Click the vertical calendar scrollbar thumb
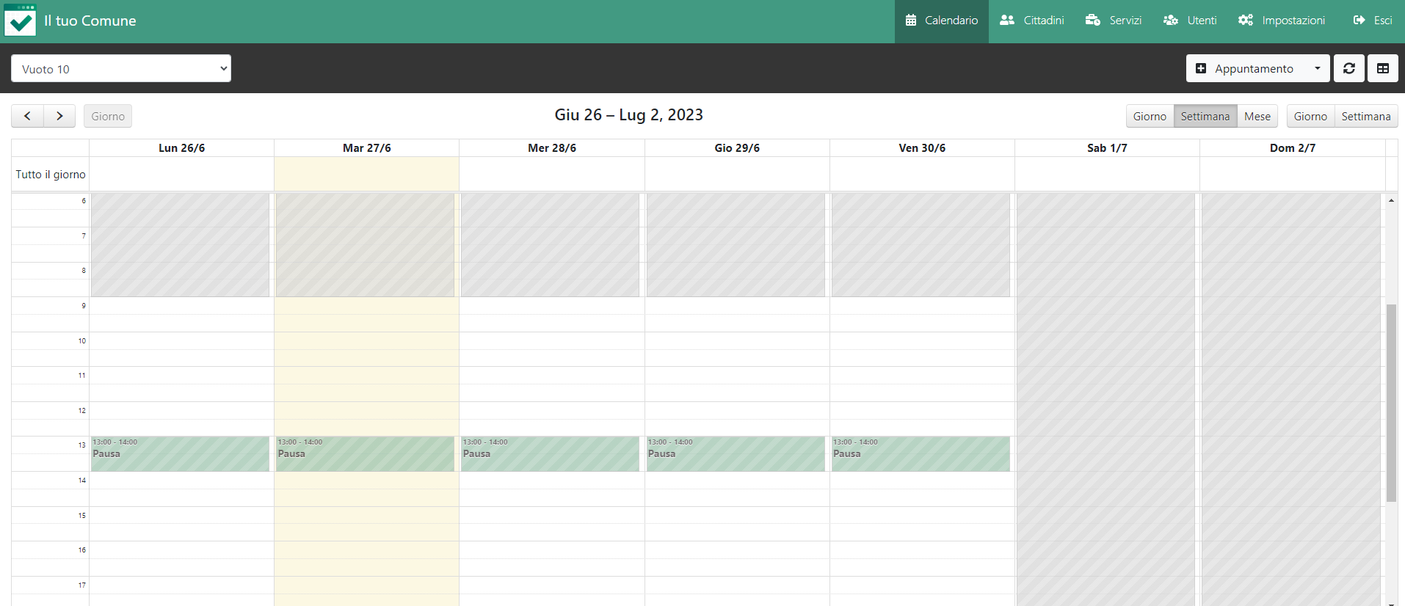This screenshot has width=1405, height=606. click(x=1391, y=402)
